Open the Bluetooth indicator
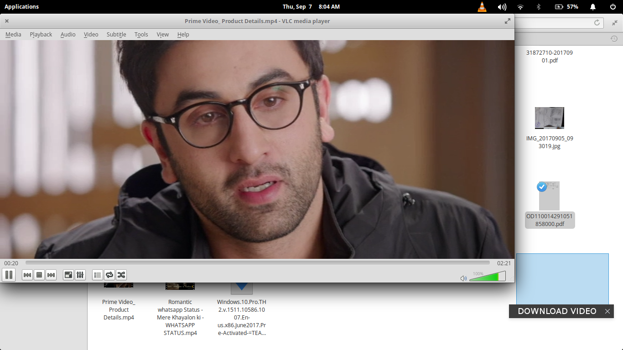Viewport: 623px width, 350px height. tap(538, 7)
